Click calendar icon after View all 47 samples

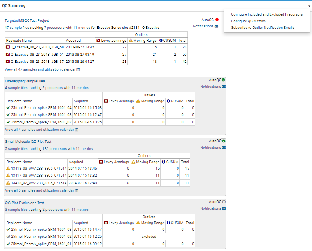pyautogui.click(x=78, y=69)
